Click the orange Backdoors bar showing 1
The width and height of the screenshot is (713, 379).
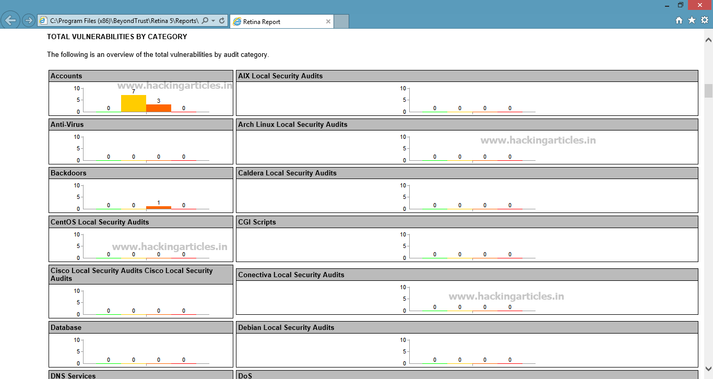click(159, 207)
